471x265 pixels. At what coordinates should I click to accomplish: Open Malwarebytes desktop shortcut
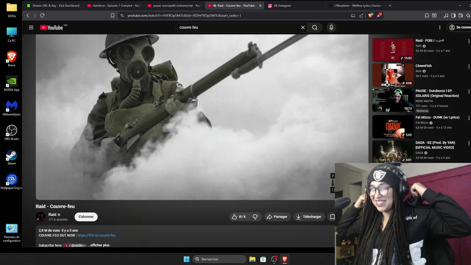click(x=12, y=108)
